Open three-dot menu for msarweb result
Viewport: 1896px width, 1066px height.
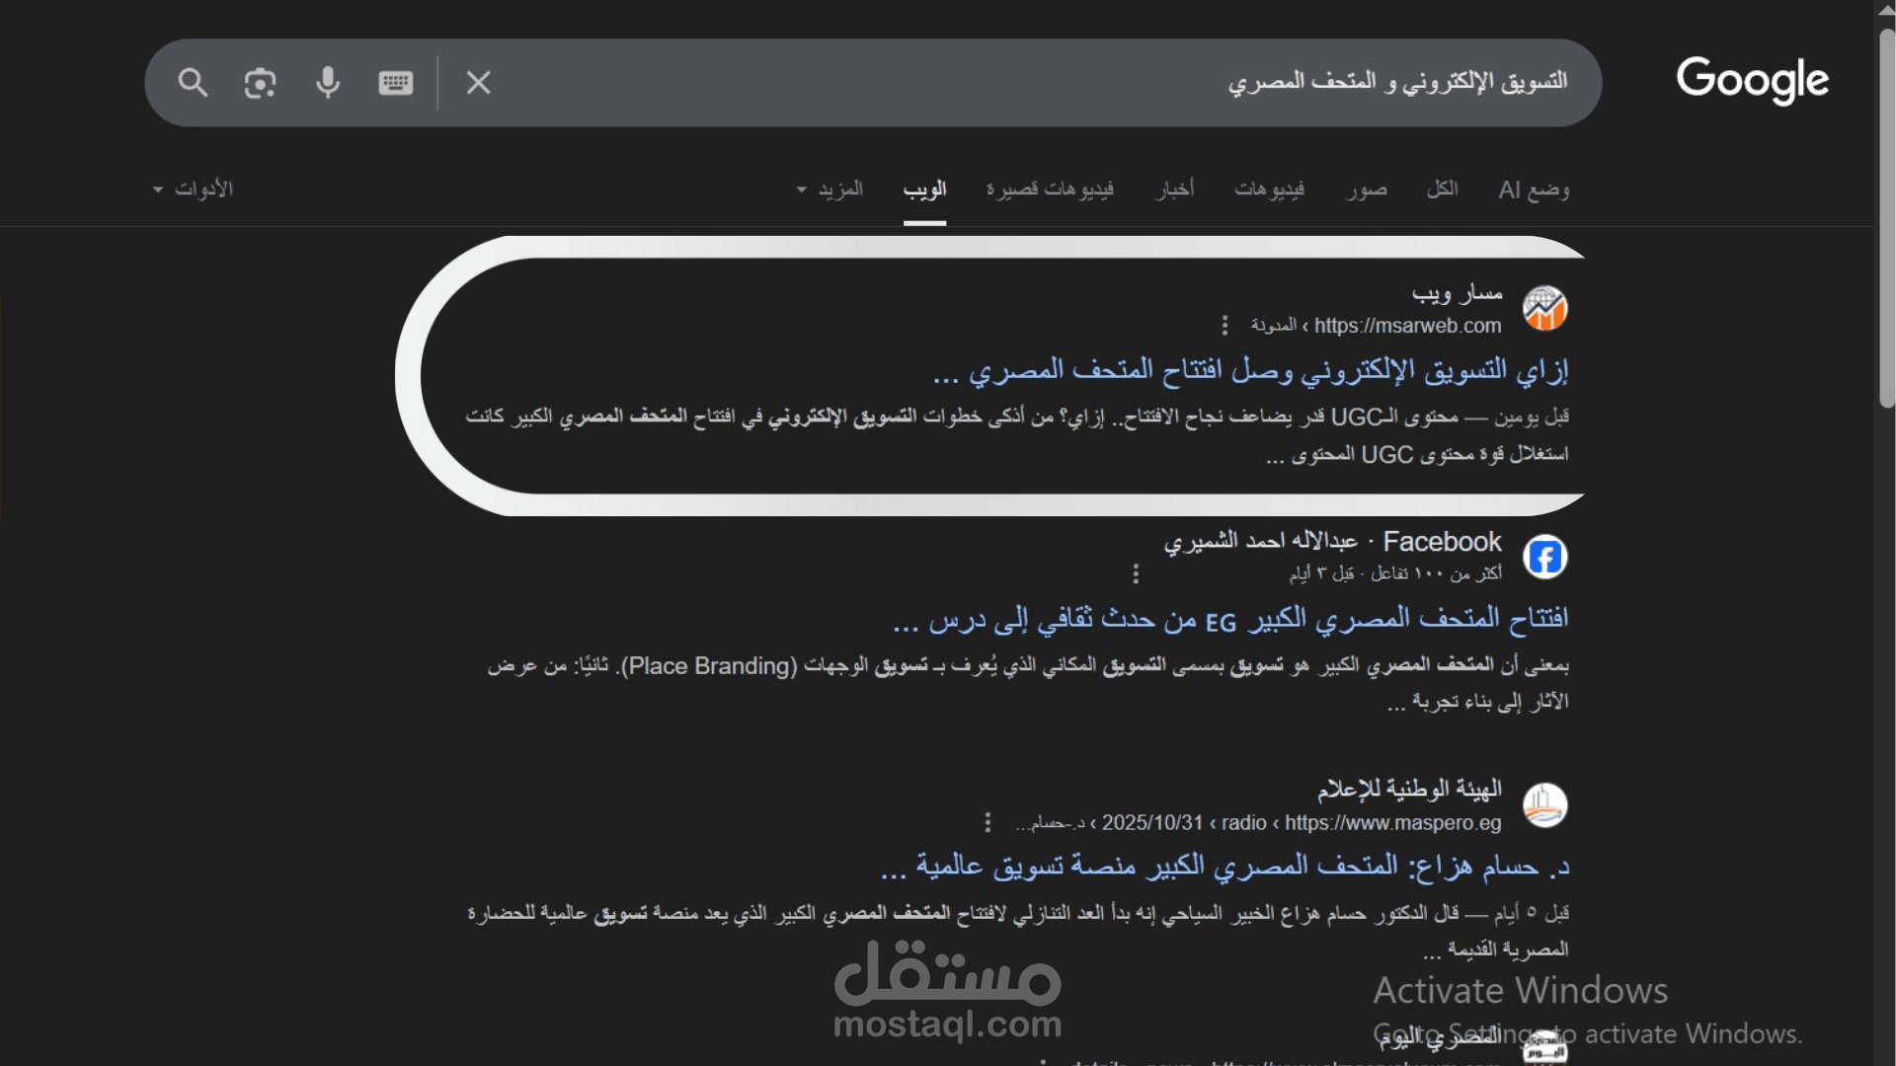pyautogui.click(x=1224, y=325)
